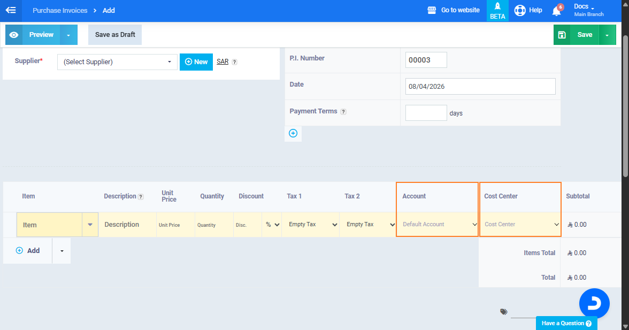The width and height of the screenshot is (629, 330).
Task: Click the back arrow menu icon
Action: (11, 10)
